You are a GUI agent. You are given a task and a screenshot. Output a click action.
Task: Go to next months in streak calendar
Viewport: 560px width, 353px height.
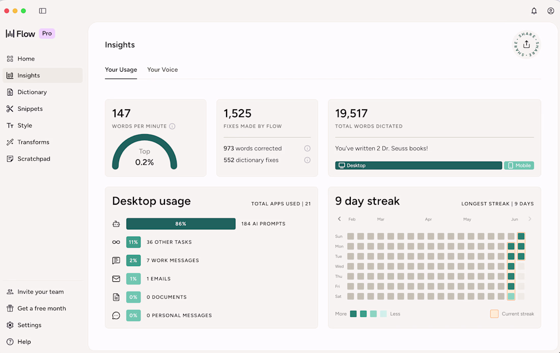530,219
